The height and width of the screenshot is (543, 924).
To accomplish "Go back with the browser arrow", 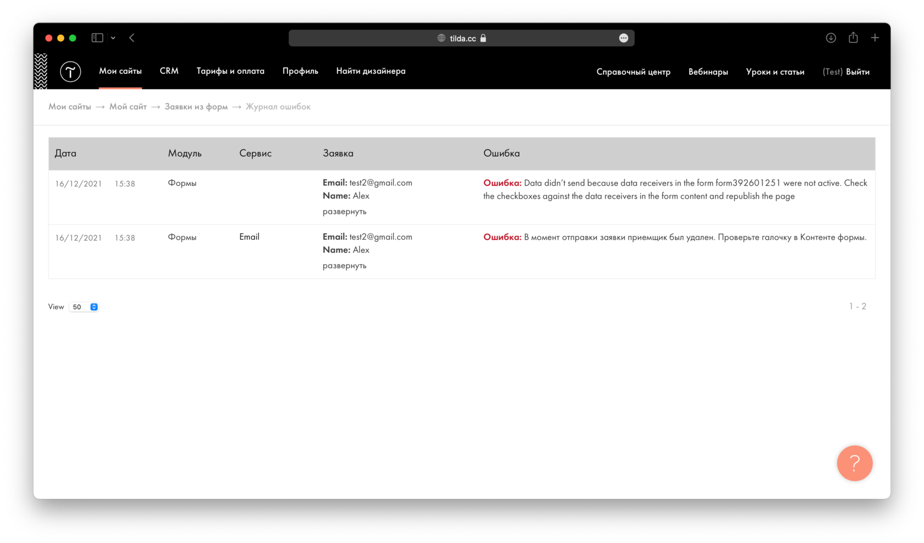I will pyautogui.click(x=132, y=38).
